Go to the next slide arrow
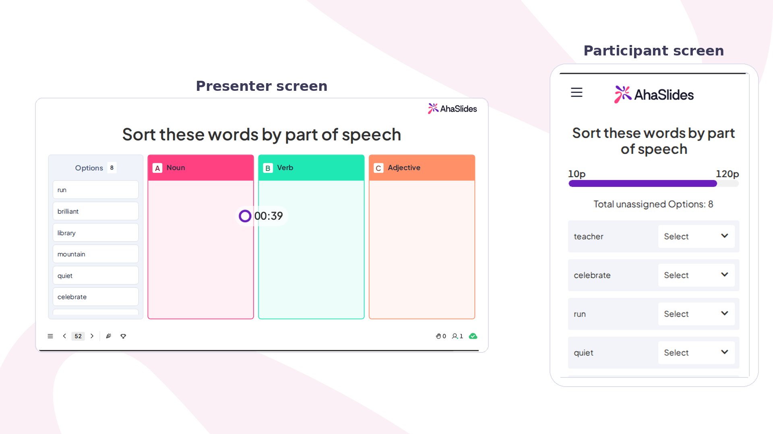773x434 pixels. coord(92,336)
